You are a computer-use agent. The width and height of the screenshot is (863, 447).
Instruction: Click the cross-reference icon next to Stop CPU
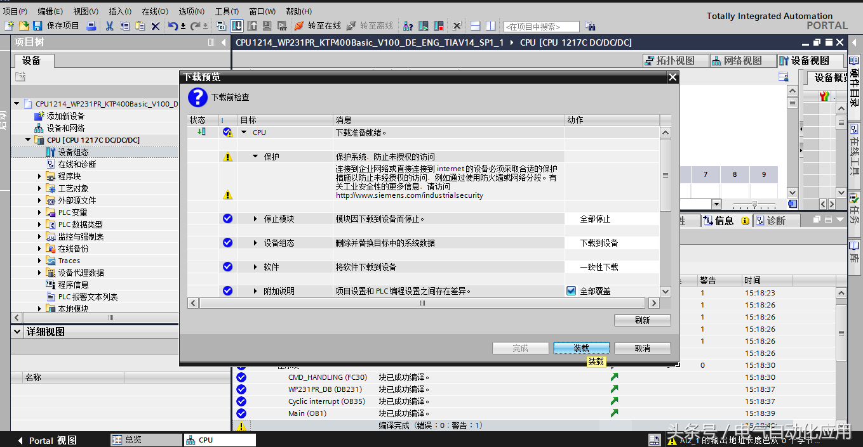(457, 26)
